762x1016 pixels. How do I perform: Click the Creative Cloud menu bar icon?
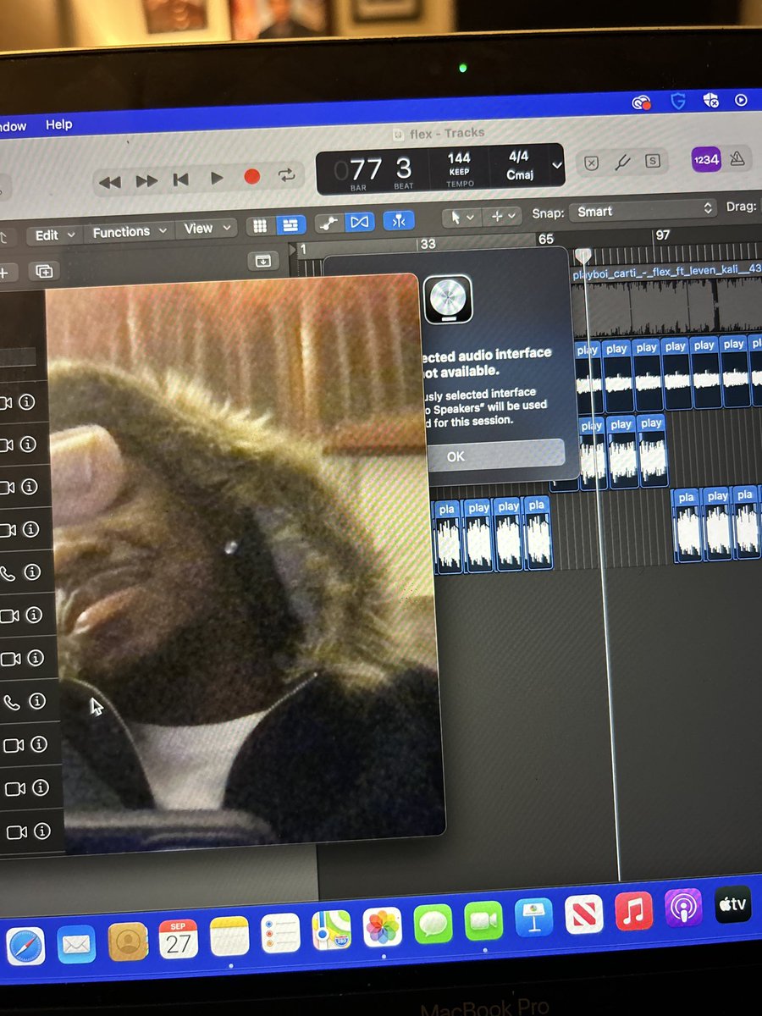point(641,102)
